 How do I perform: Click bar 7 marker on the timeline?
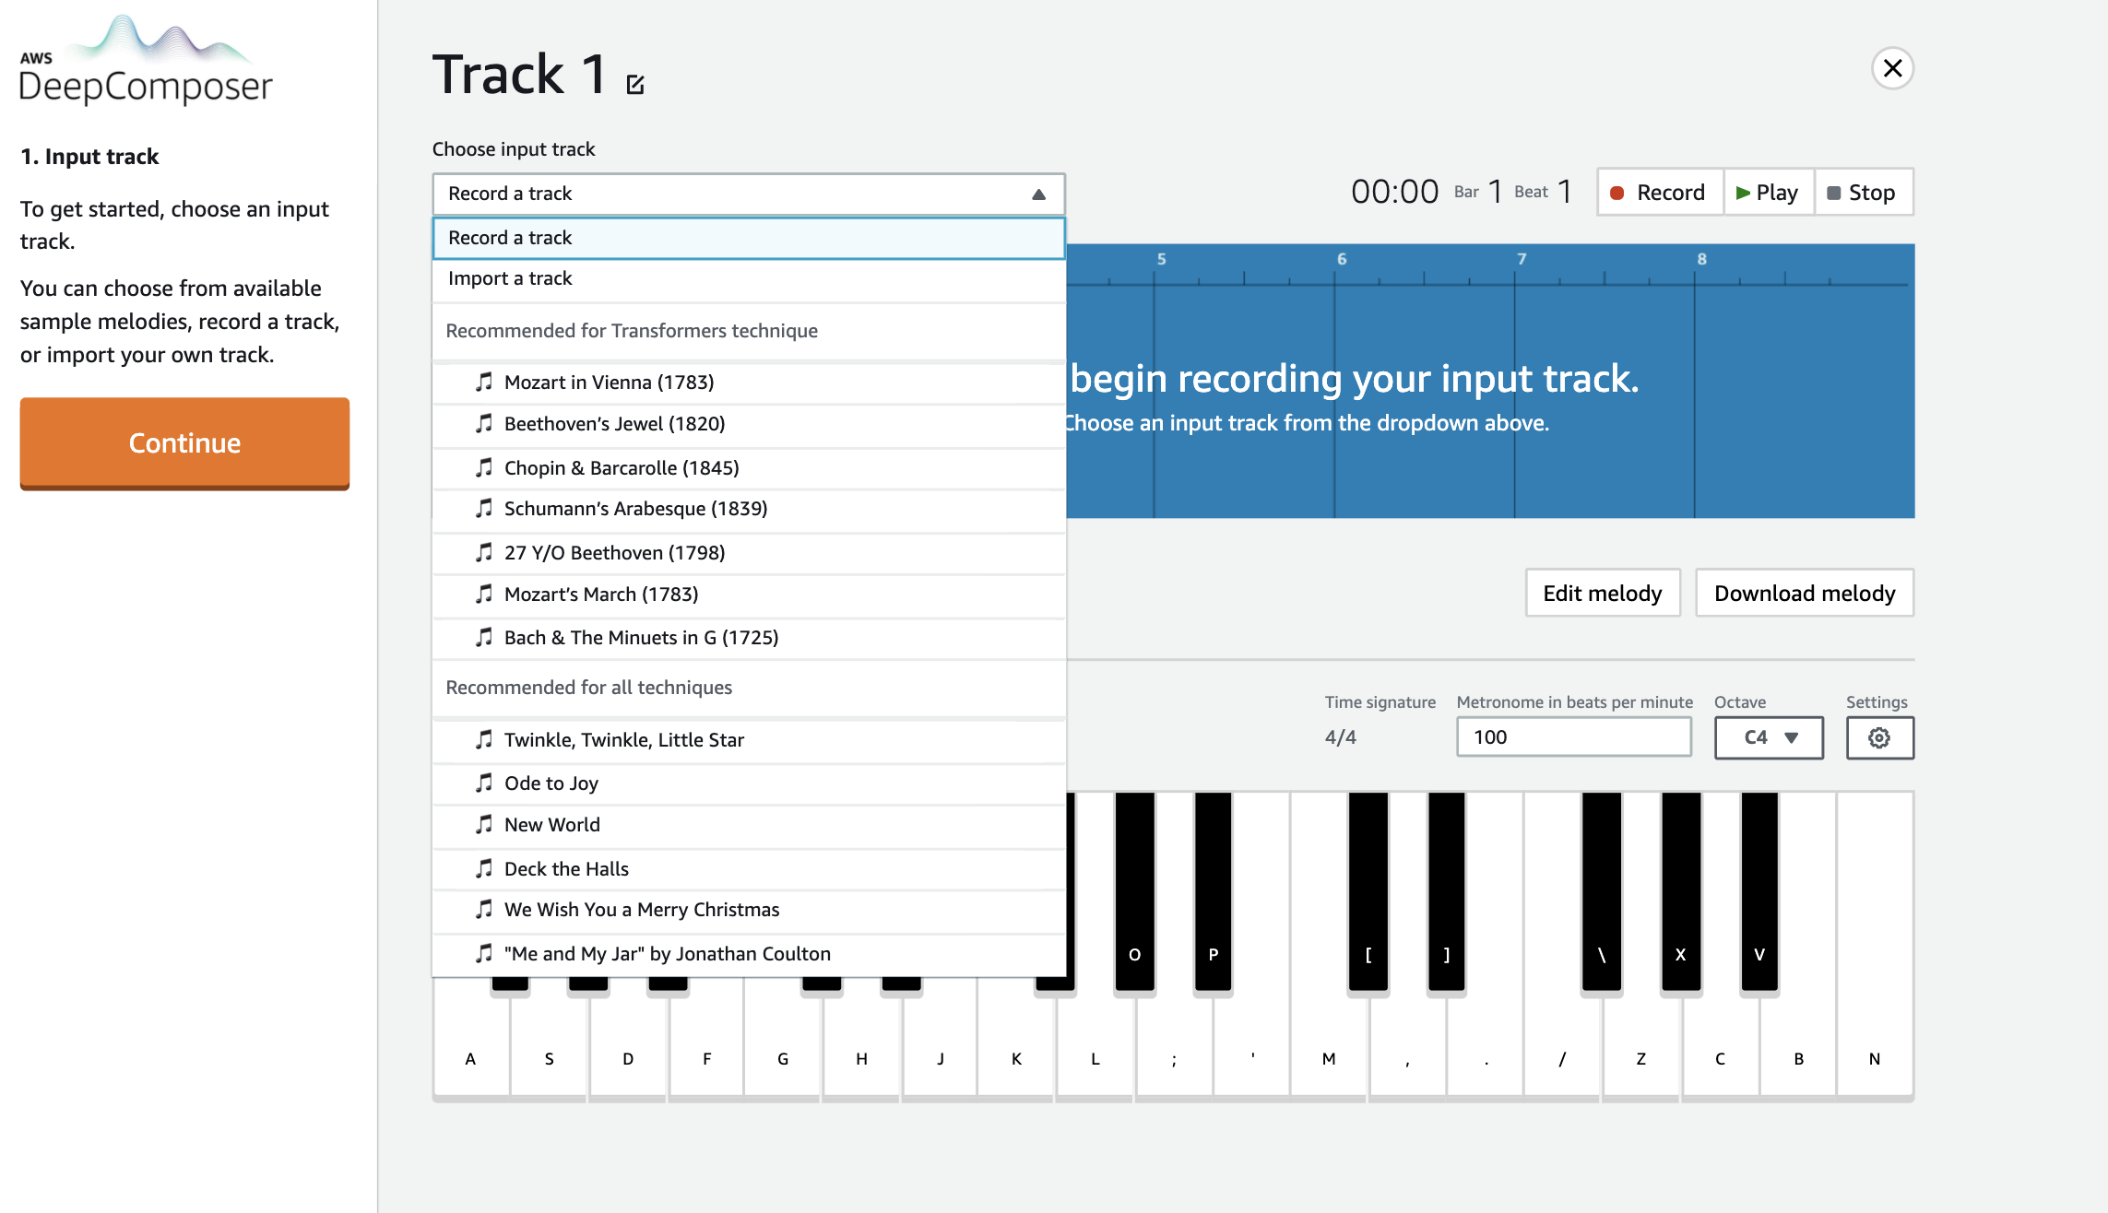(1521, 260)
